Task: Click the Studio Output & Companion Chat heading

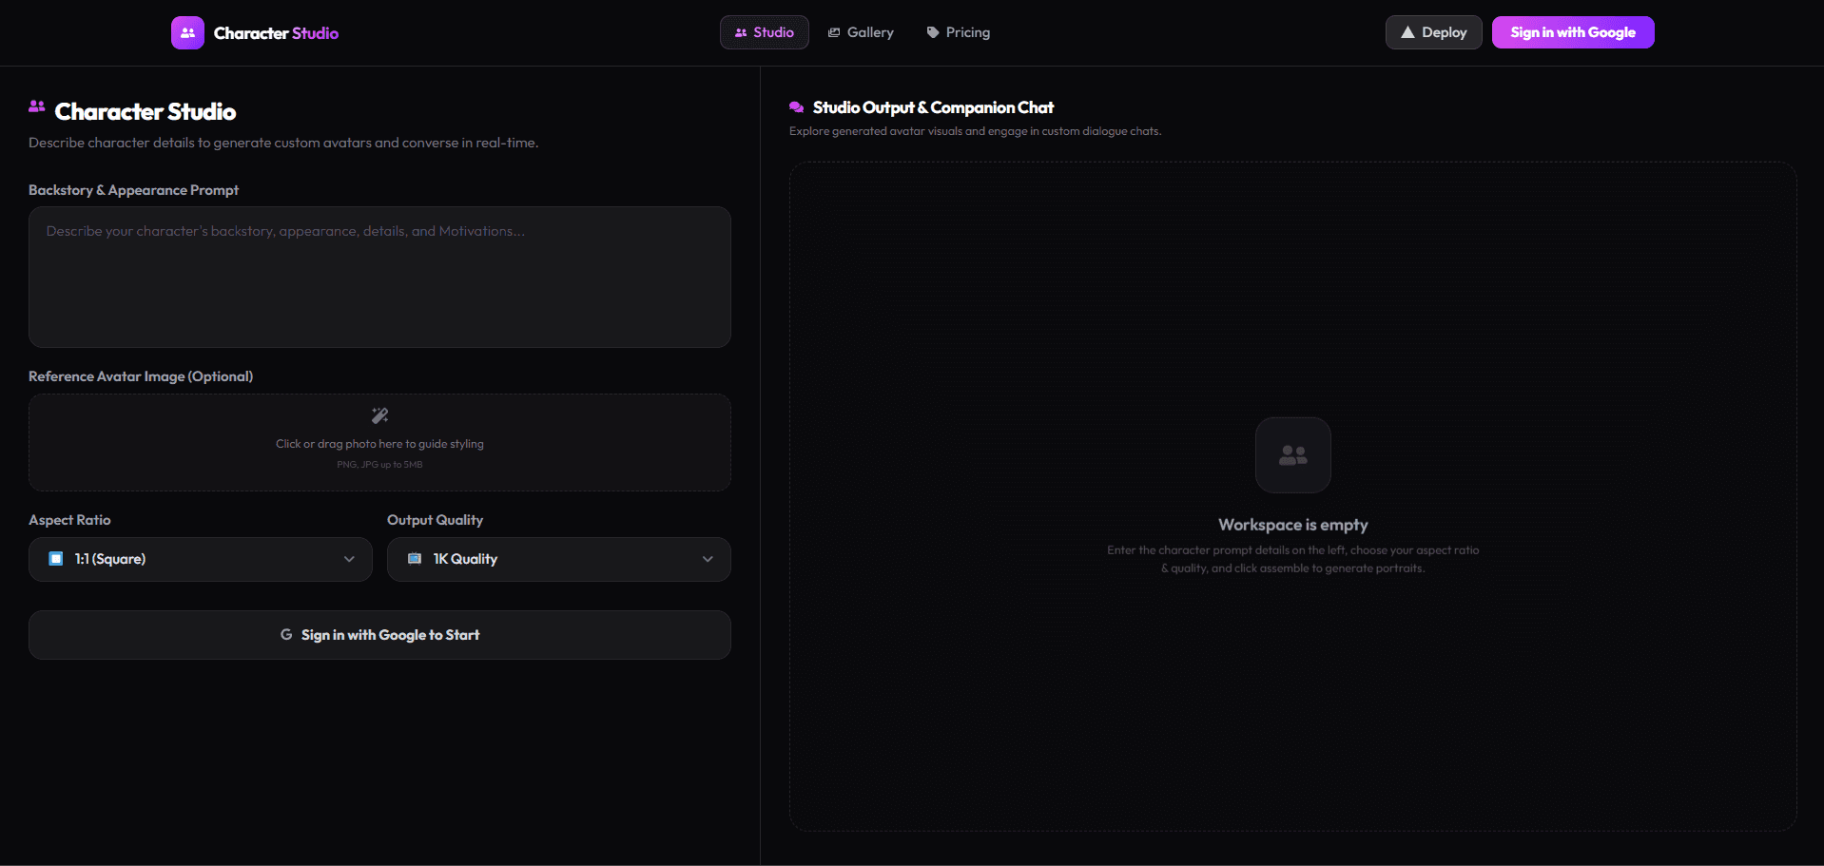Action: point(933,107)
